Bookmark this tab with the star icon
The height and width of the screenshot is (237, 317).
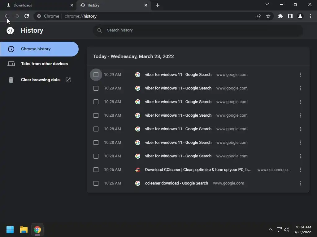click(268, 16)
